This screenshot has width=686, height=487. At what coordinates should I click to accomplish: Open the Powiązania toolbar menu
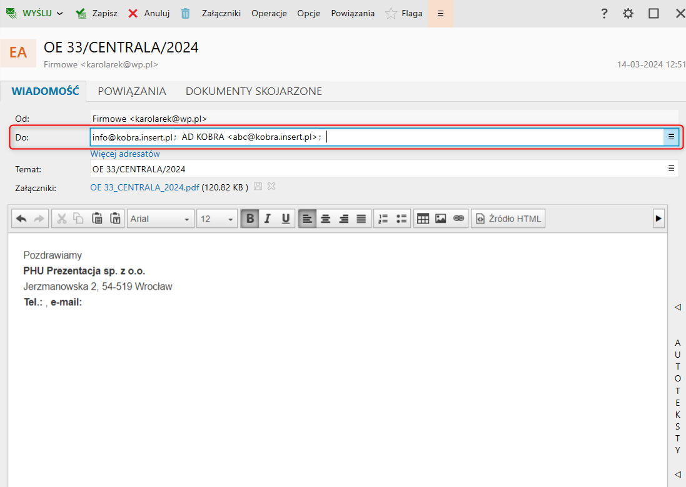353,13
